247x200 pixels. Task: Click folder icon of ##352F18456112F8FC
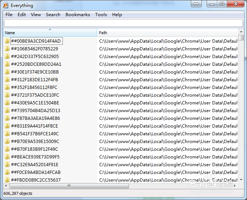click(7, 87)
